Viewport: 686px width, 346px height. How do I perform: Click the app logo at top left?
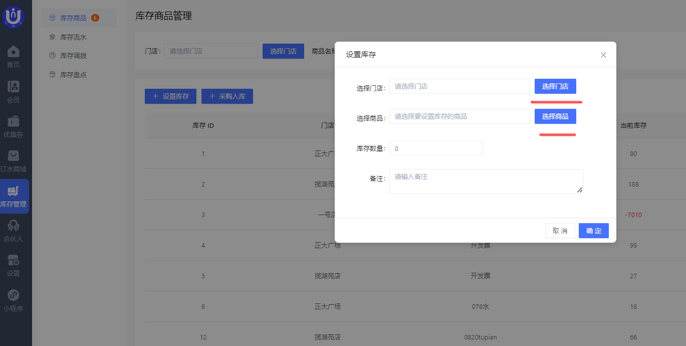click(14, 17)
